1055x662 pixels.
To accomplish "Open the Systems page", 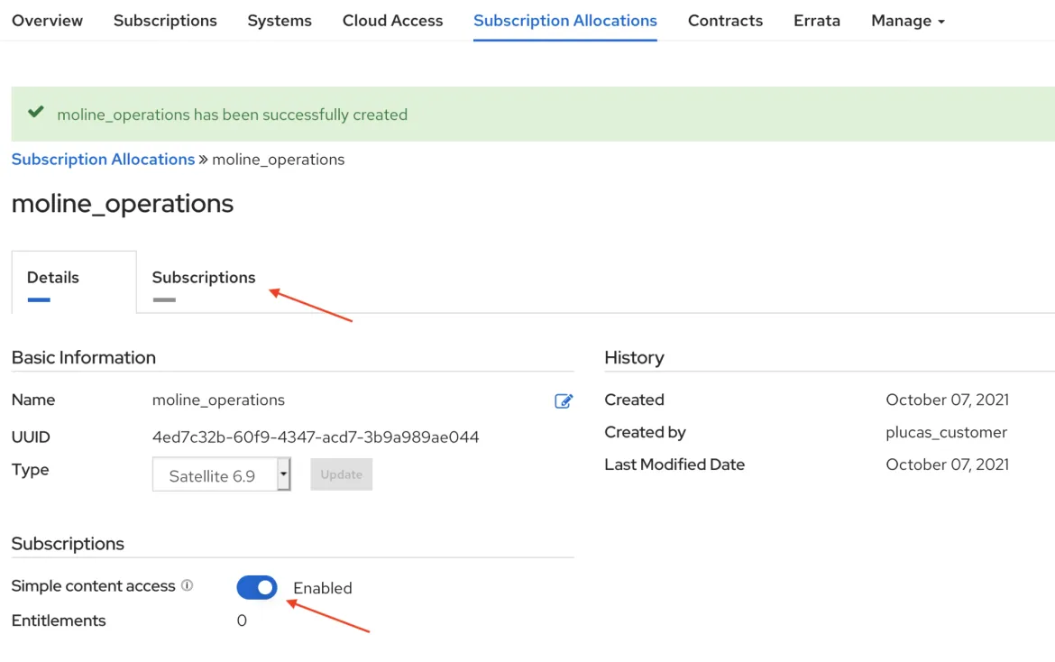I will coord(280,21).
